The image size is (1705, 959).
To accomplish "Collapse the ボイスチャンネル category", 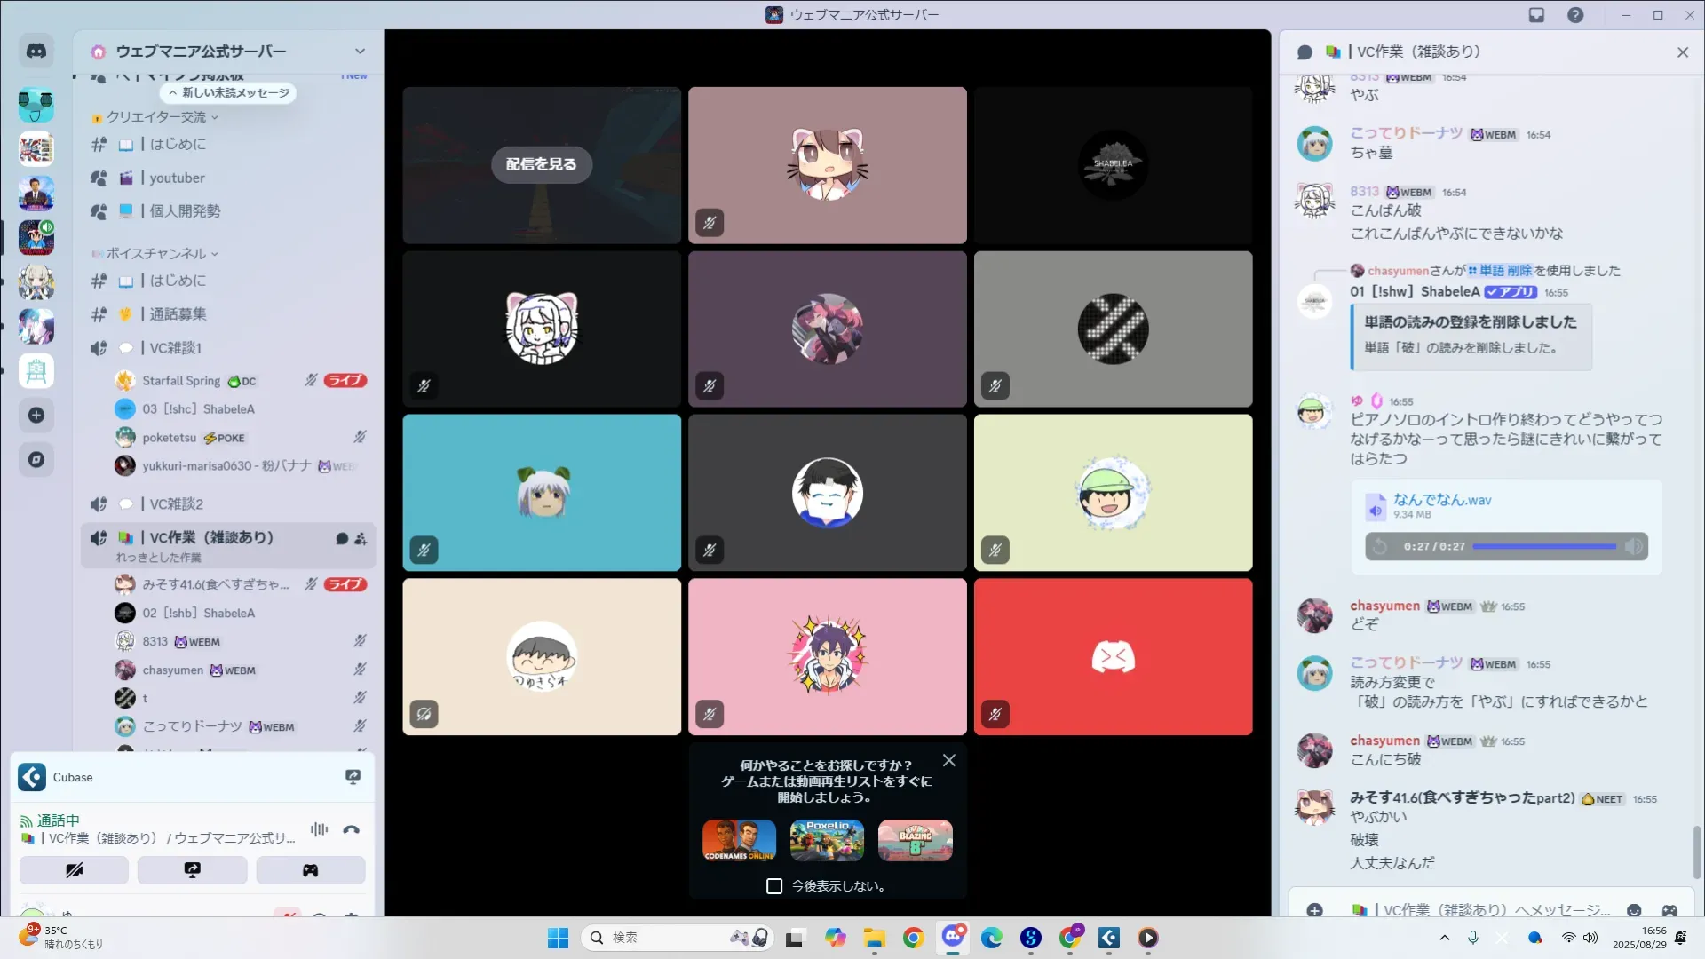I will pyautogui.click(x=156, y=254).
